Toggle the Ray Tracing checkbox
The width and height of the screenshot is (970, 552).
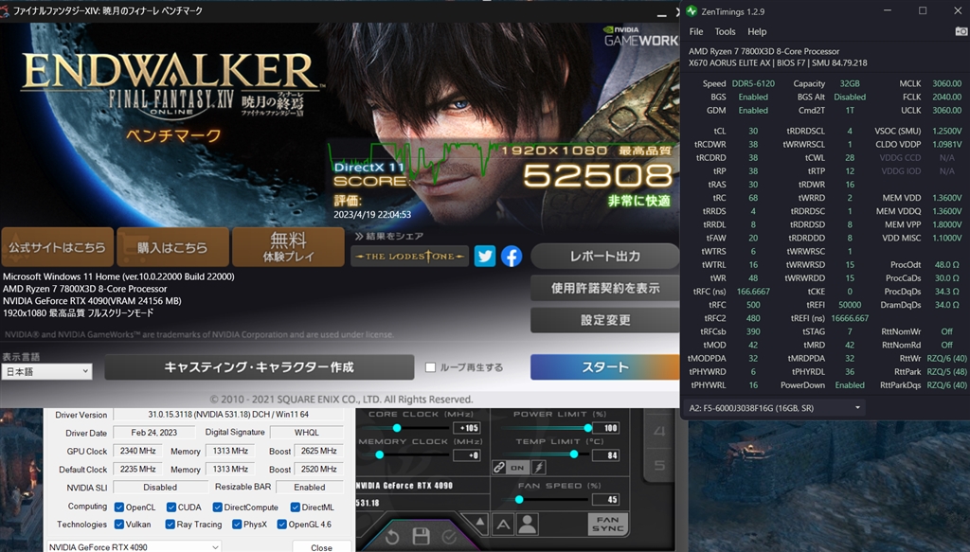pos(171,525)
